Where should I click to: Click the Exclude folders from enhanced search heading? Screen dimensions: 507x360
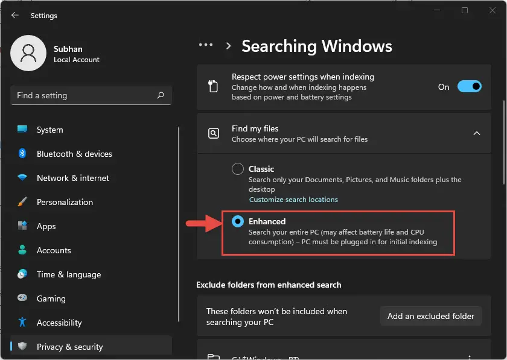pyautogui.click(x=269, y=285)
